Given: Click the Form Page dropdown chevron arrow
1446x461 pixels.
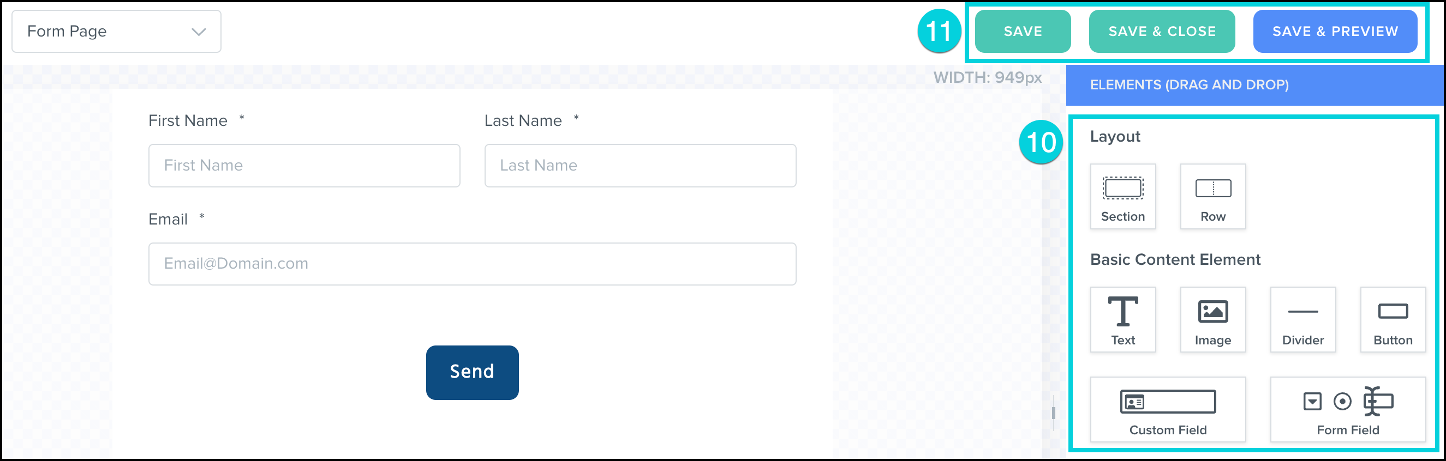Looking at the screenshot, I should pyautogui.click(x=199, y=32).
